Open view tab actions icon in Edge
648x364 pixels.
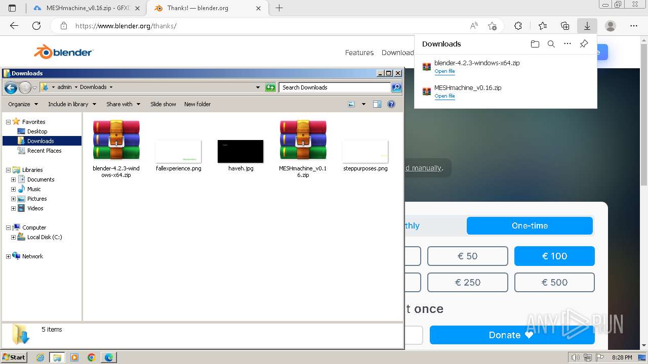point(12,8)
